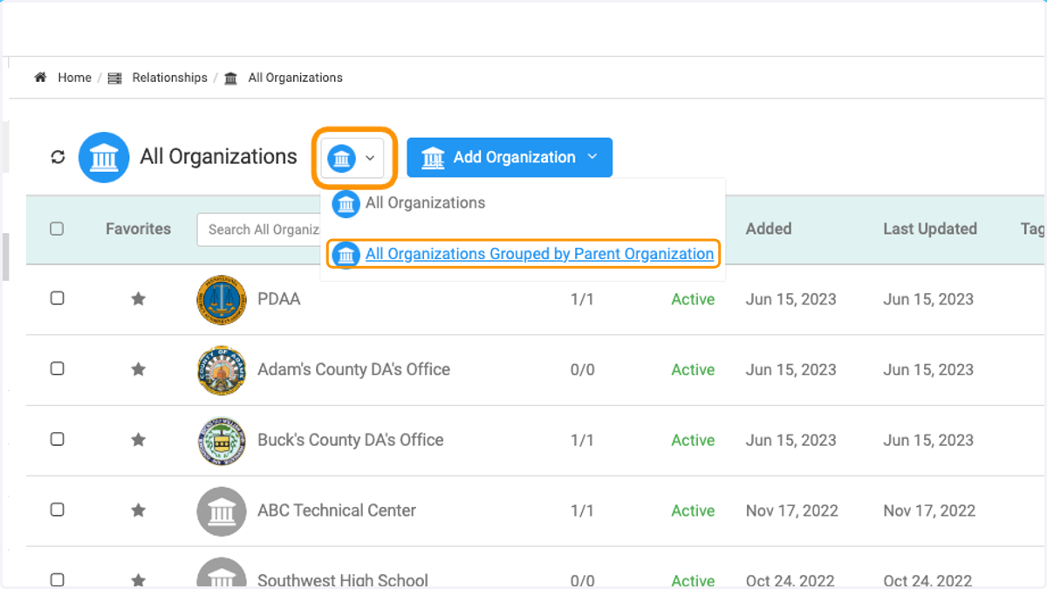This screenshot has width=1047, height=589.
Task: Star Southwest High School as favorite
Action: (138, 580)
